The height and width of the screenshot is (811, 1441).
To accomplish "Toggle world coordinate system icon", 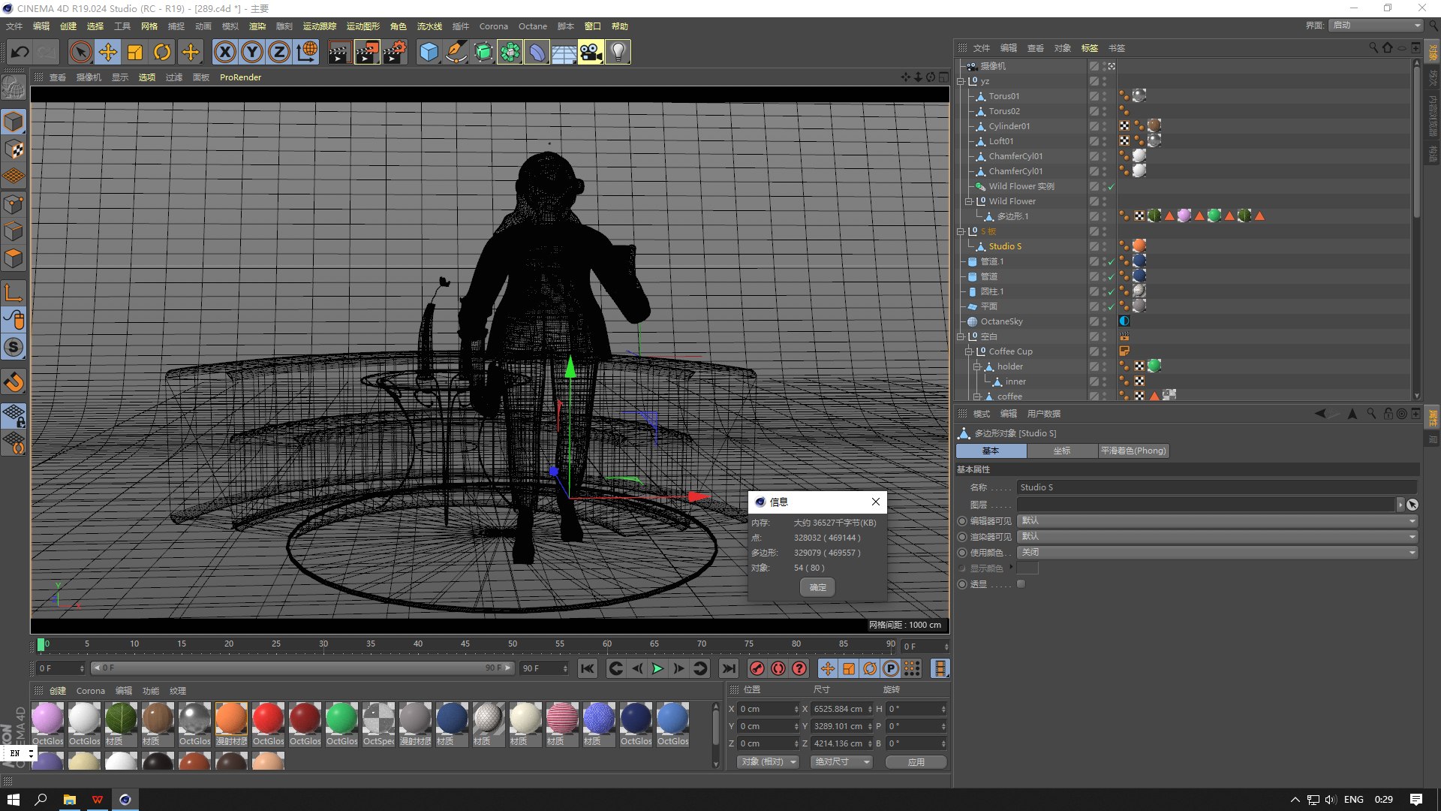I will pyautogui.click(x=307, y=52).
